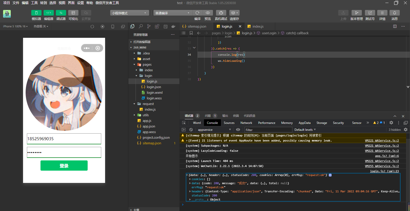The width and height of the screenshot is (410, 211).
Task: Open app.json file
Action: point(154,126)
